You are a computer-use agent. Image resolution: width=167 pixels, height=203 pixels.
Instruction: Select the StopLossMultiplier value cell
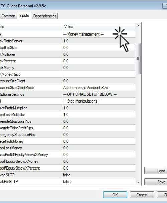[99, 115]
